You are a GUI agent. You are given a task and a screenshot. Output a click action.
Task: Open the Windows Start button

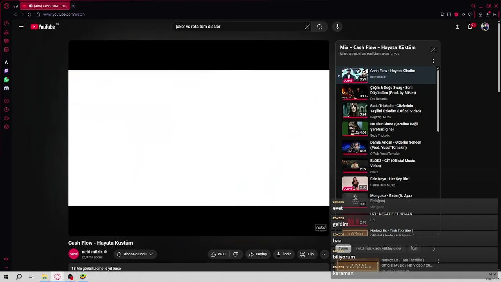pos(6,277)
